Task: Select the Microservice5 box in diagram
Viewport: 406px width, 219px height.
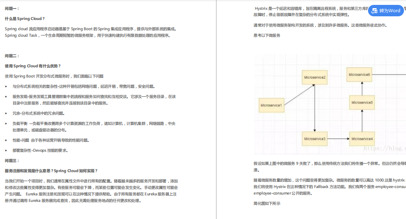Action: pyautogui.click(x=362, y=102)
